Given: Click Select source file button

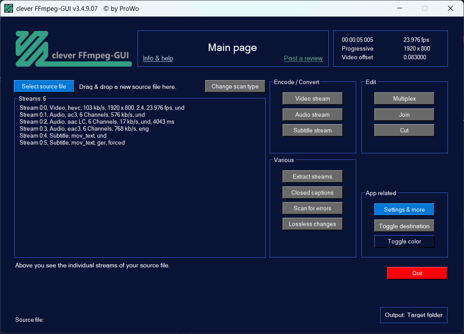Looking at the screenshot, I should [44, 86].
